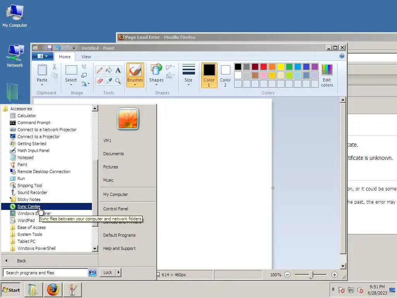
Task: Click the search magnifier button in Start menu
Action: (92, 273)
